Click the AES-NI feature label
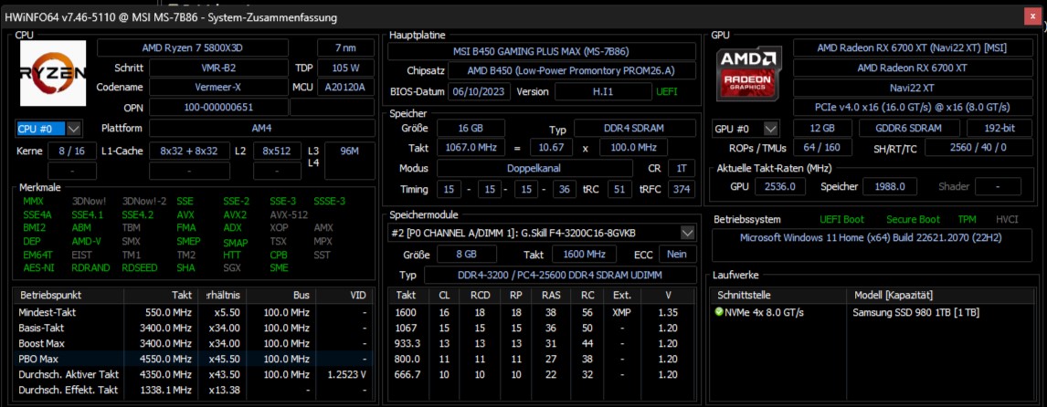This screenshot has width=1047, height=407. (38, 268)
